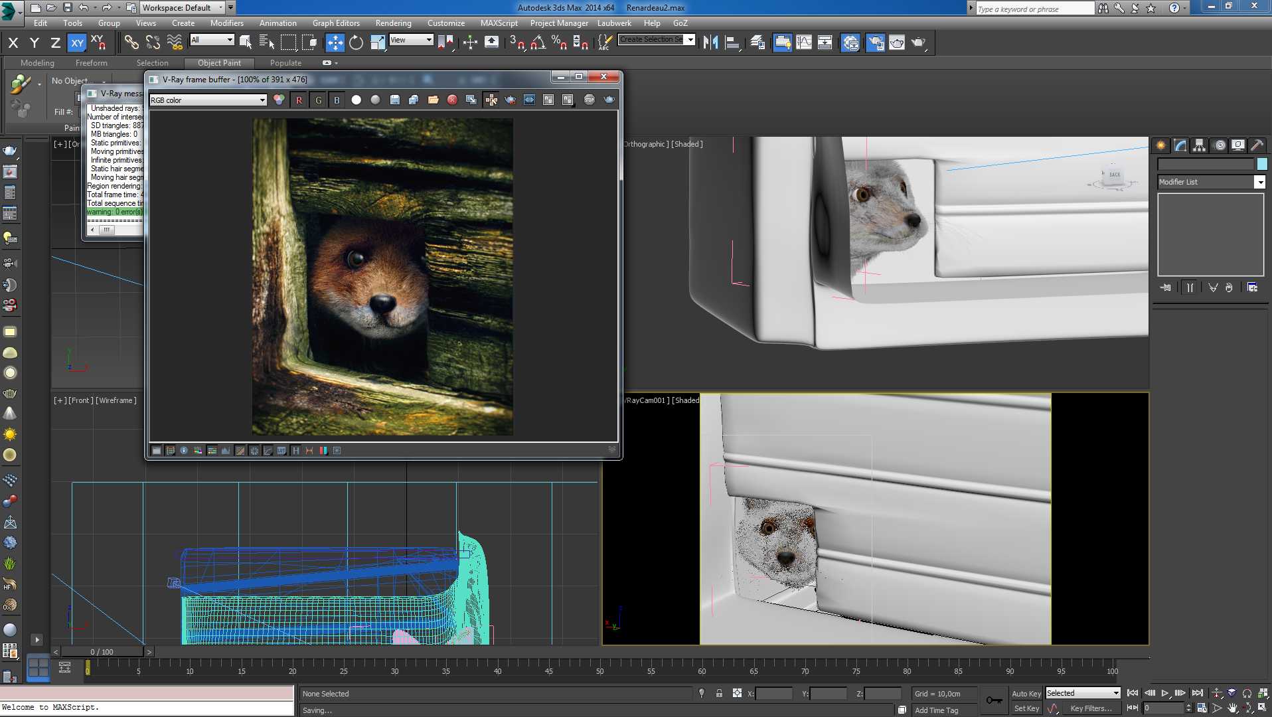This screenshot has width=1272, height=717.
Task: Click Edit Named Selection Sets icon
Action: click(605, 42)
